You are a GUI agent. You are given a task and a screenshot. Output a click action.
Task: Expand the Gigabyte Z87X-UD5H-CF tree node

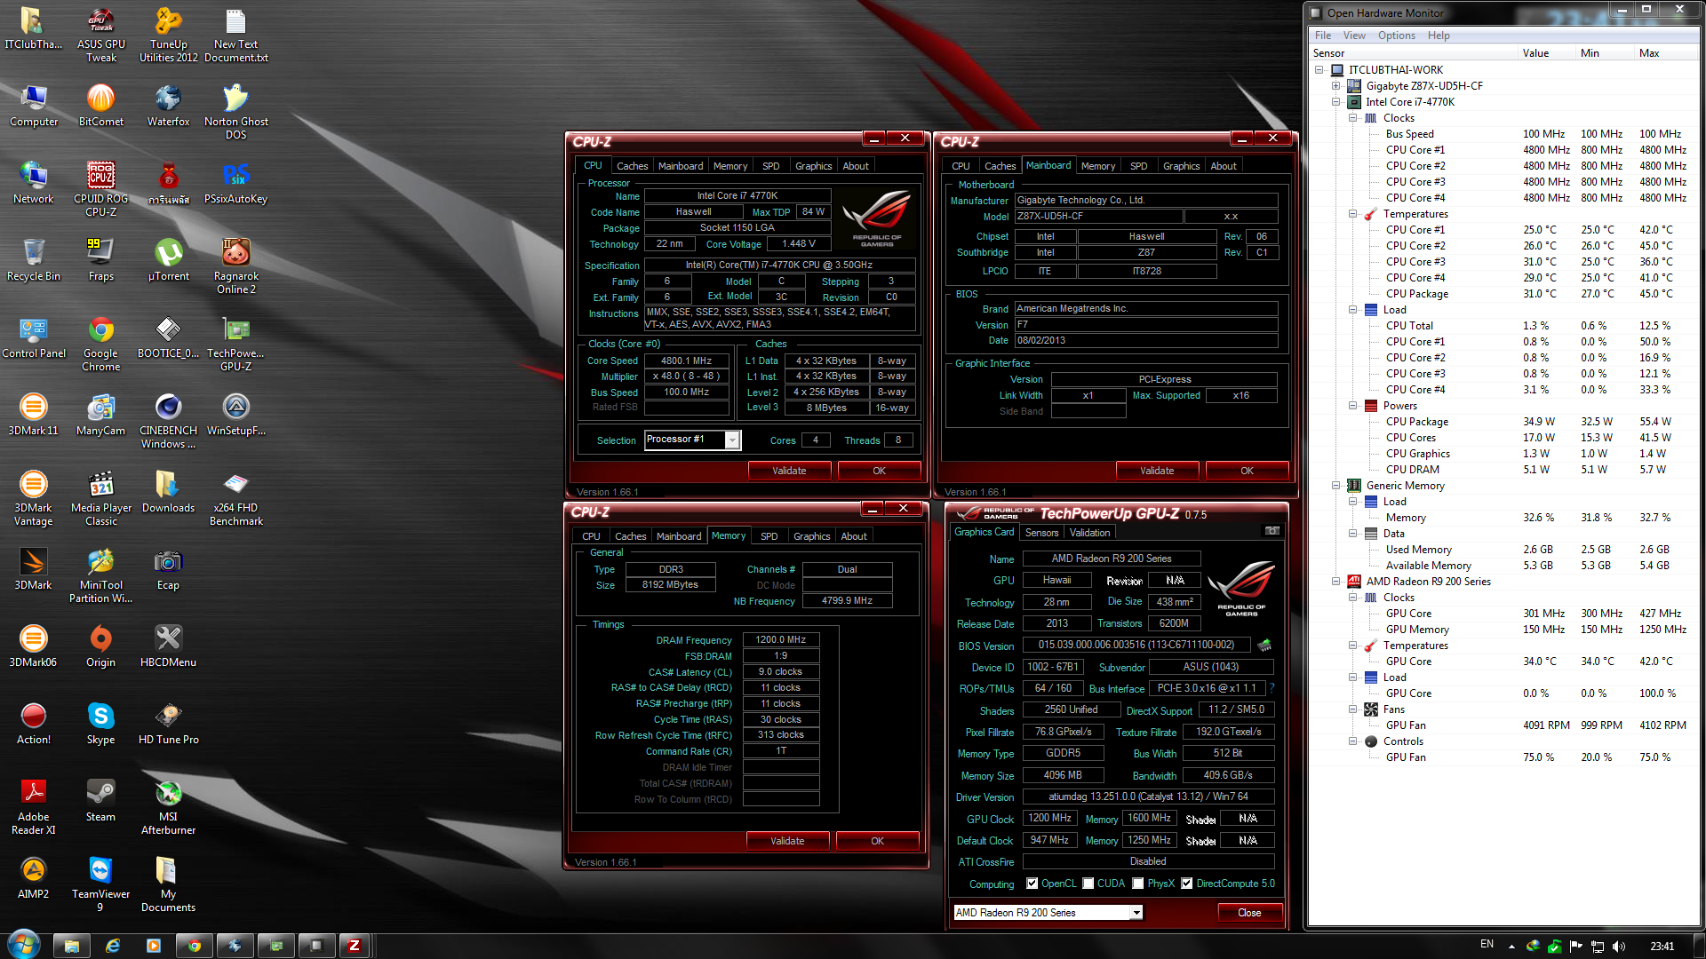(x=1335, y=86)
